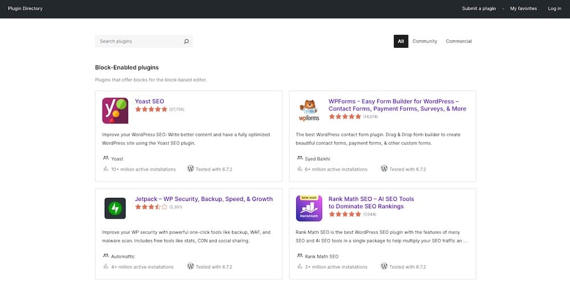Select the All filter tab
The width and height of the screenshot is (570, 284).
[x=401, y=42]
